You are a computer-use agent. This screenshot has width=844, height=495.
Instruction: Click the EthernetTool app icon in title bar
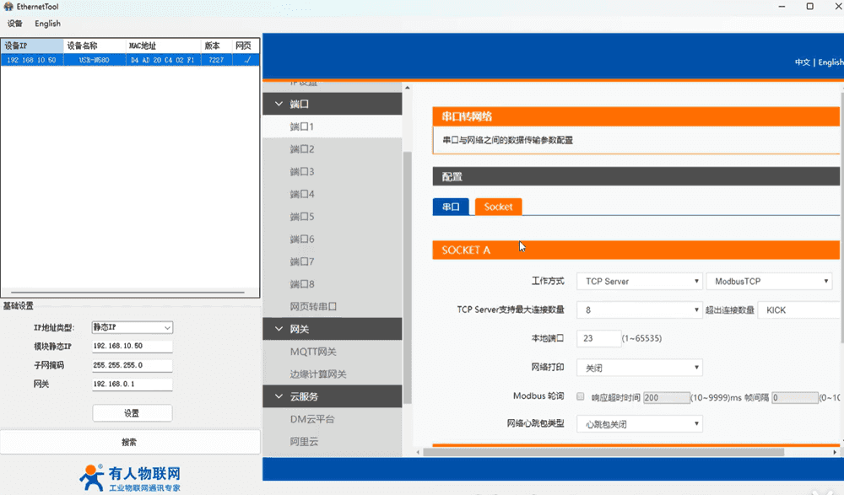click(x=8, y=7)
